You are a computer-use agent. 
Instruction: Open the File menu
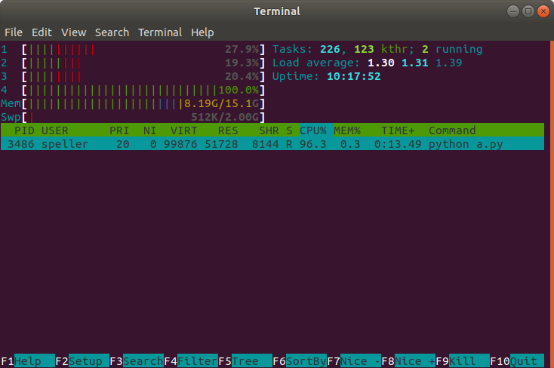14,32
